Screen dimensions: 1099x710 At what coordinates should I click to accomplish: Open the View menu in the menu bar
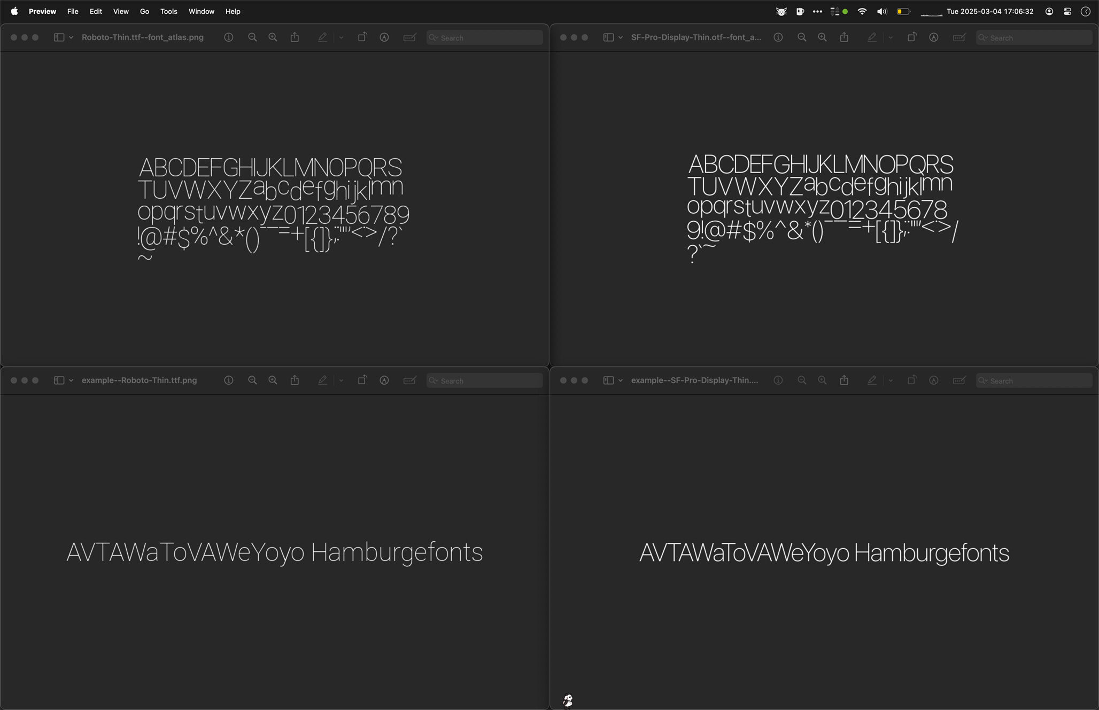(121, 11)
